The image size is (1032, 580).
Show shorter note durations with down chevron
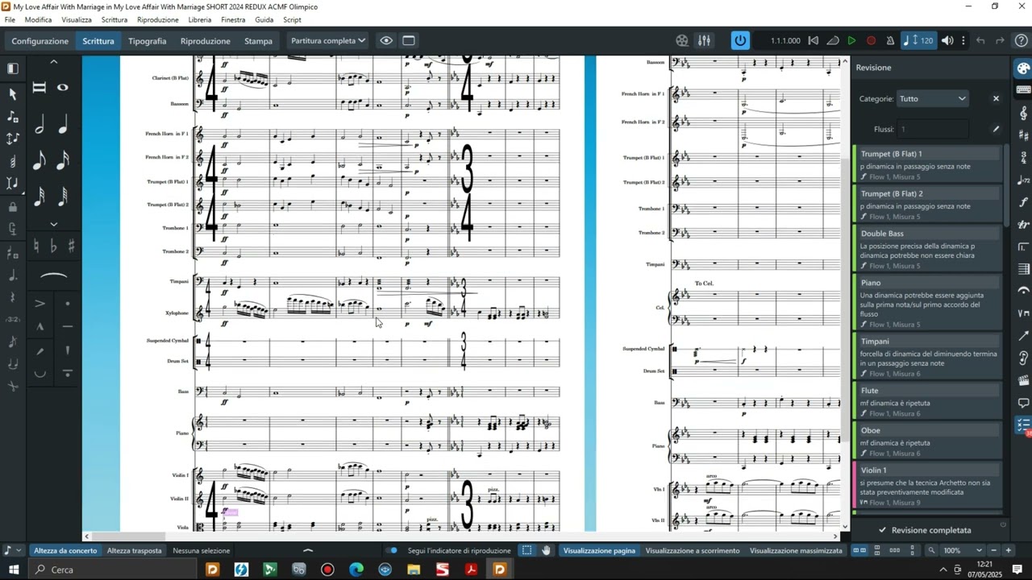point(54,224)
